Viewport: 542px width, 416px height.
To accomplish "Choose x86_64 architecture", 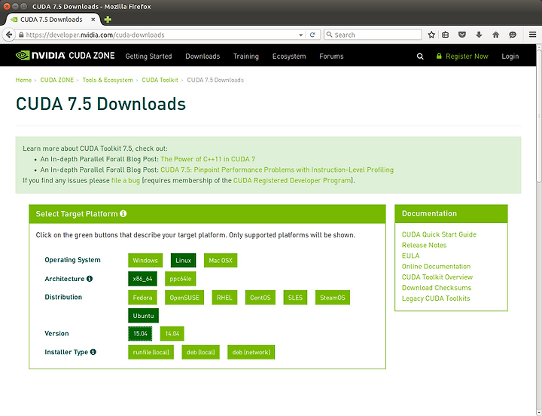I will tap(142, 279).
